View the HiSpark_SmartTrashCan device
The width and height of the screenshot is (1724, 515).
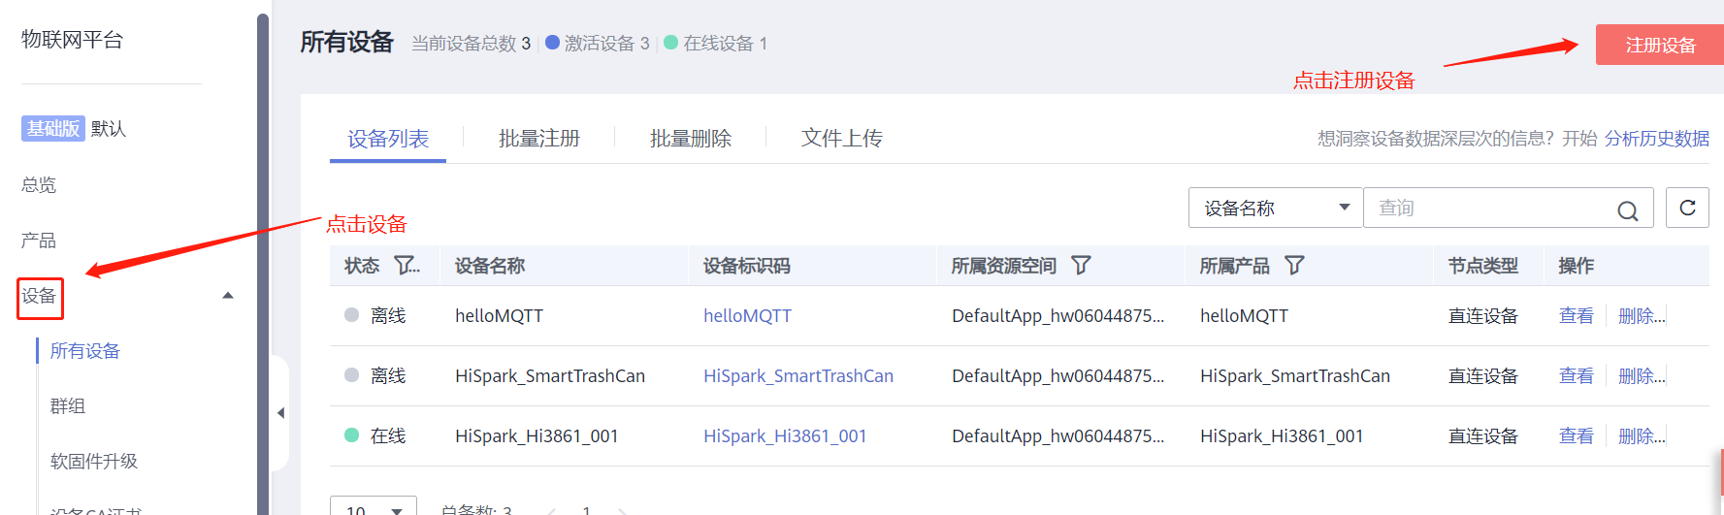(x=1576, y=376)
